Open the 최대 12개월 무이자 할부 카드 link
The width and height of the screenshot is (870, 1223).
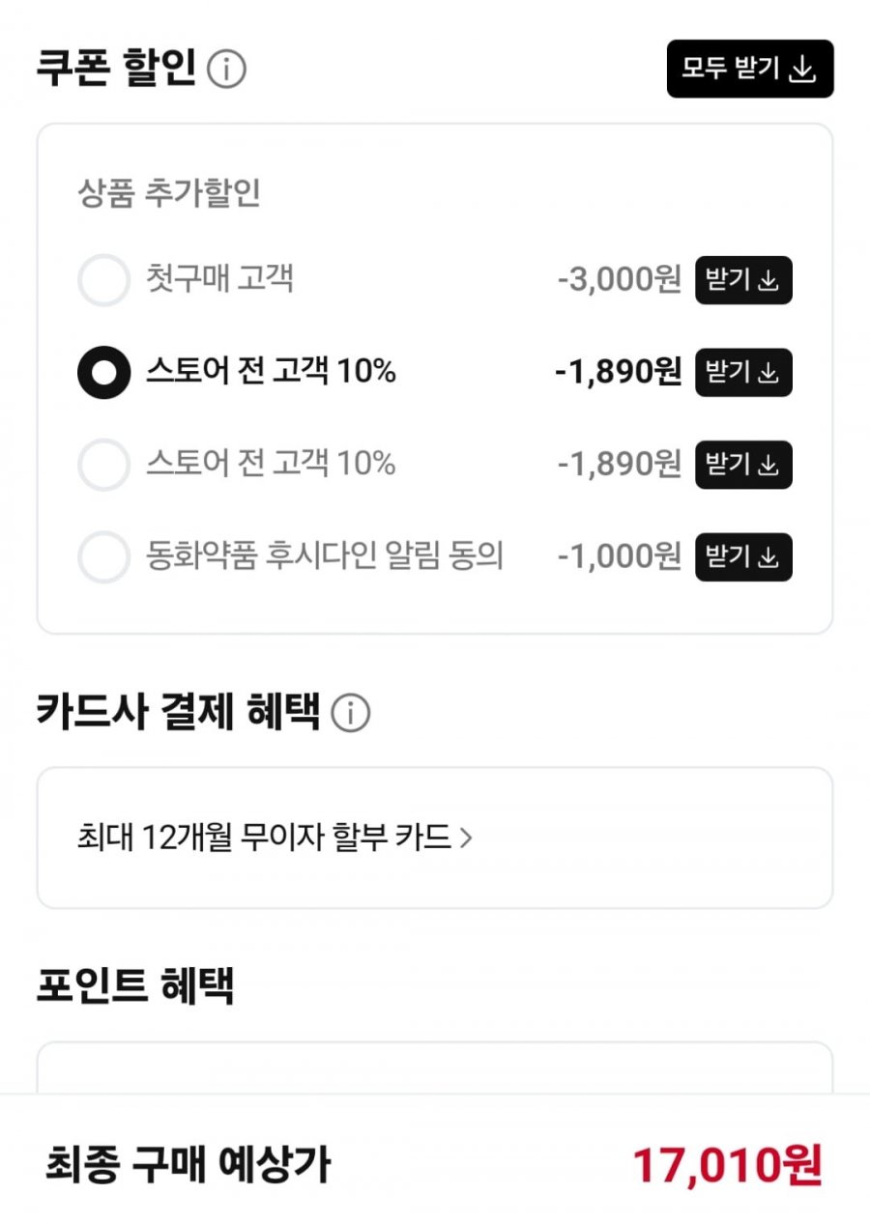[275, 838]
